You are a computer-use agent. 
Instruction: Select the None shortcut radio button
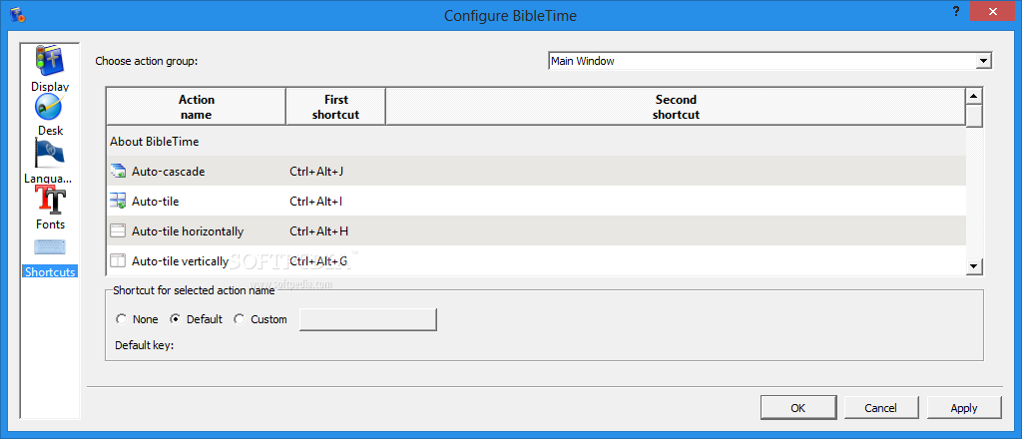click(121, 319)
